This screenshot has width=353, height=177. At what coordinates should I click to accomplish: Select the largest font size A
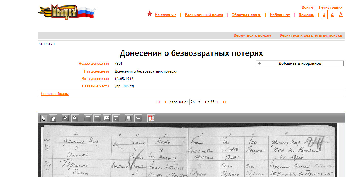pyautogui.click(x=341, y=15)
